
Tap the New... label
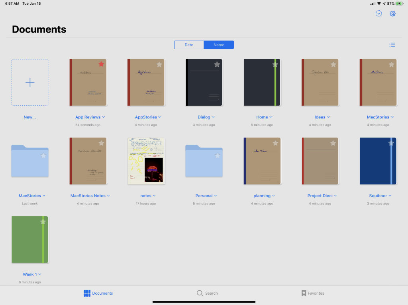(x=30, y=117)
